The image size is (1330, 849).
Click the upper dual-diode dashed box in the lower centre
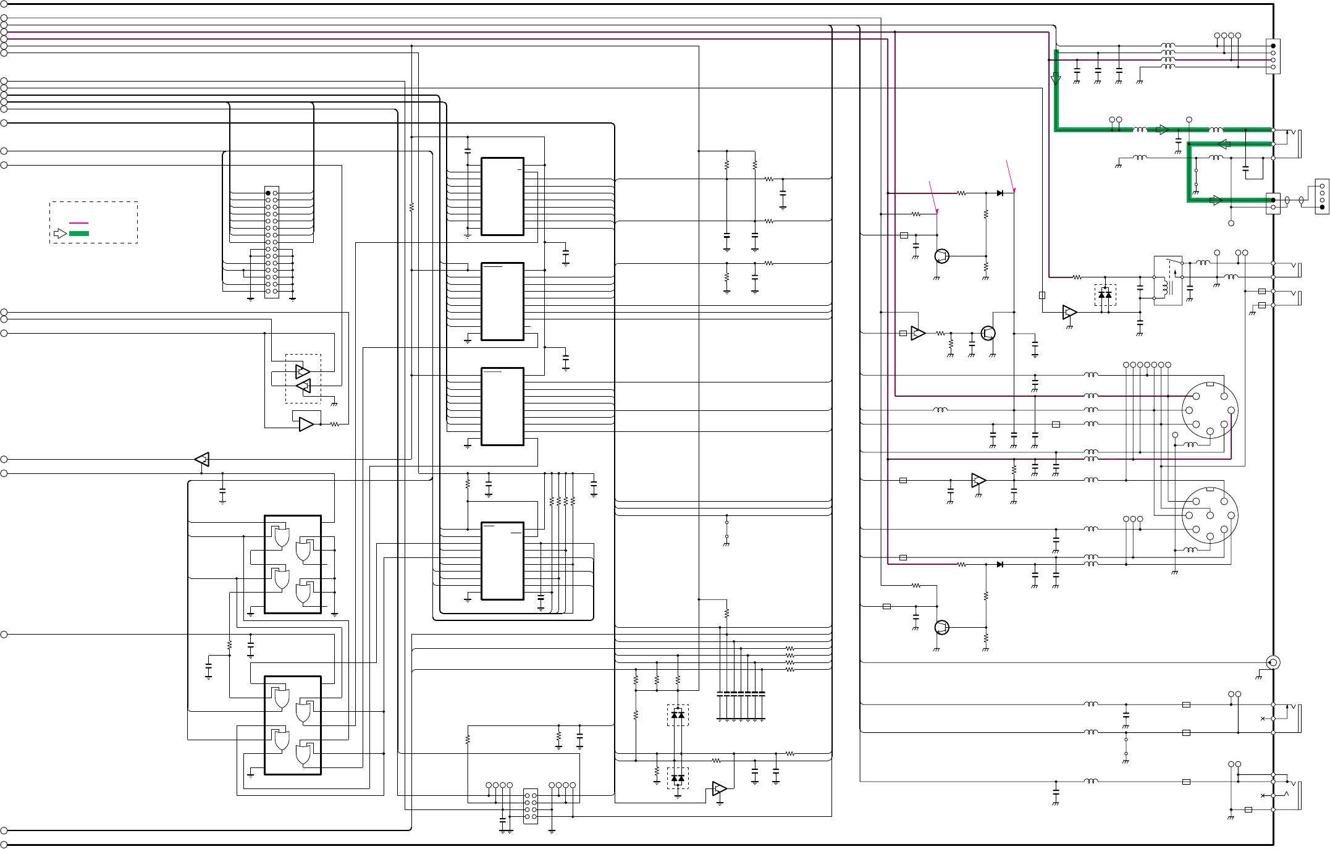678,715
